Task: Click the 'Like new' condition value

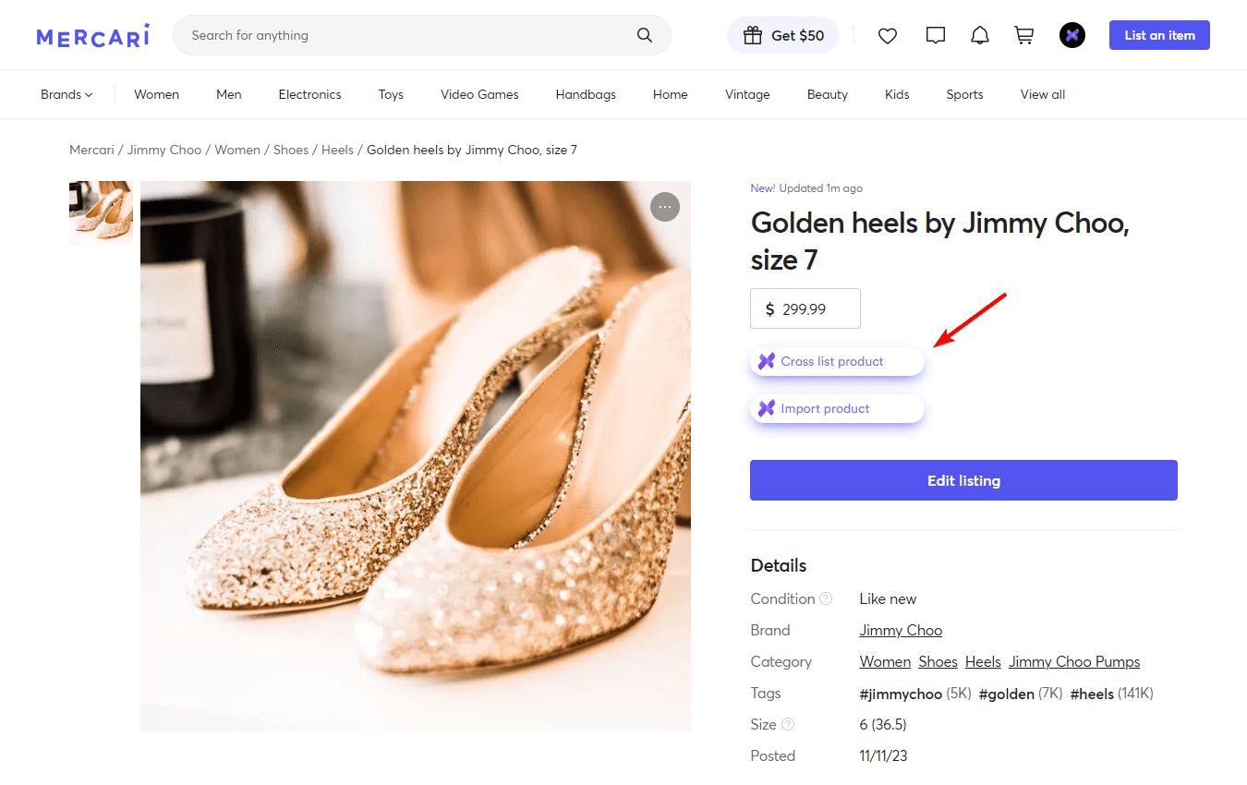Action: [x=888, y=598]
